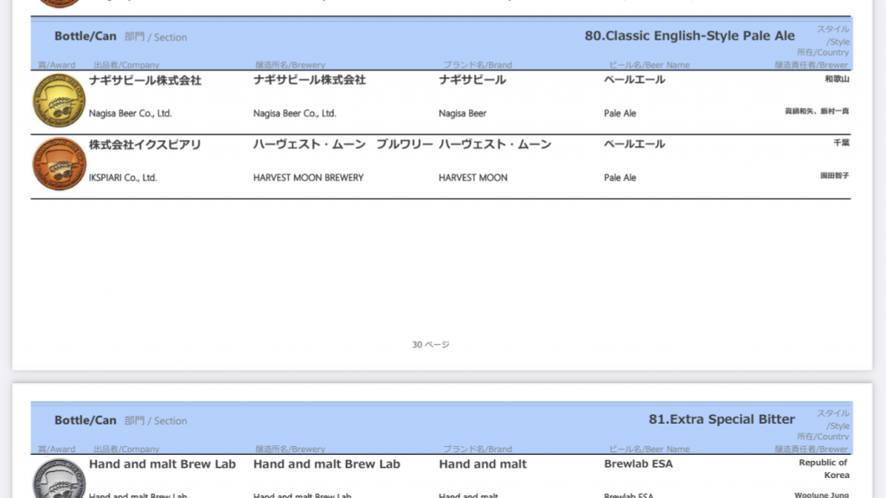886x498 pixels.
Task: Select '81.Extra Special Bitter' heading
Action: [x=722, y=419]
